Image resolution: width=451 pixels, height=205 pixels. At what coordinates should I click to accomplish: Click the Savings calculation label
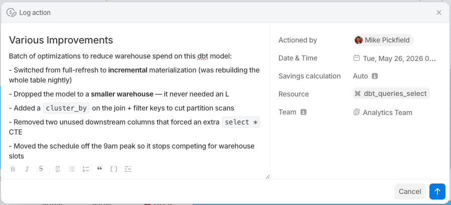pyautogui.click(x=310, y=76)
